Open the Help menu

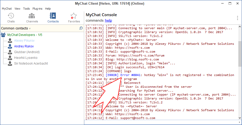click(48, 9)
